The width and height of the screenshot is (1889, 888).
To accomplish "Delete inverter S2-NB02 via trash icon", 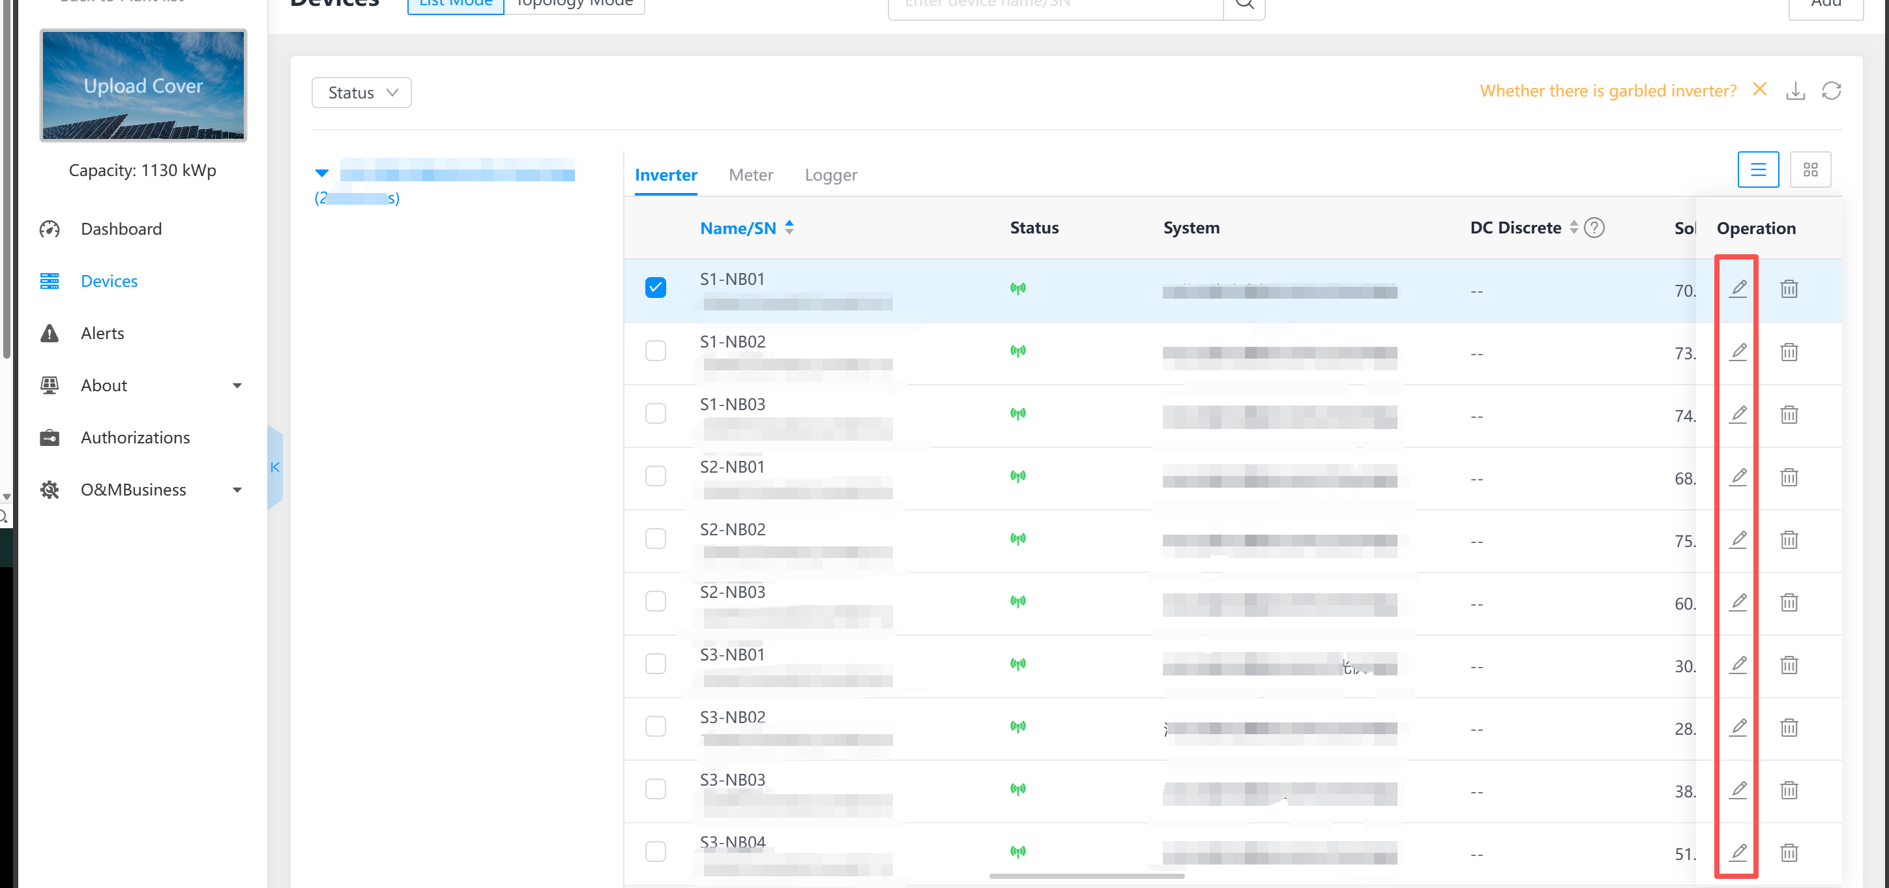I will (x=1789, y=540).
